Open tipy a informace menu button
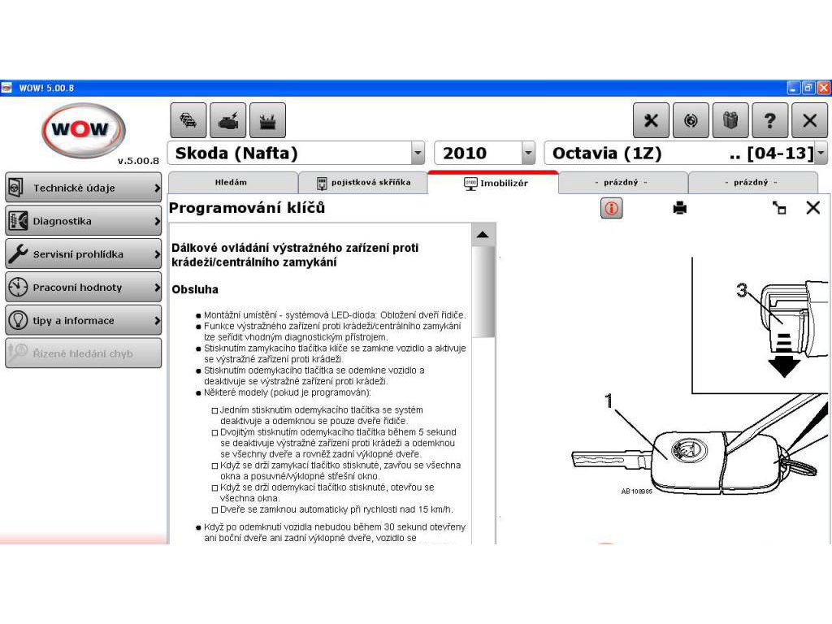The height and width of the screenshot is (624, 832). [x=84, y=320]
